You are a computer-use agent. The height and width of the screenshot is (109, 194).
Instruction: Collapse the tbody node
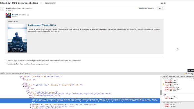(24, 87)
